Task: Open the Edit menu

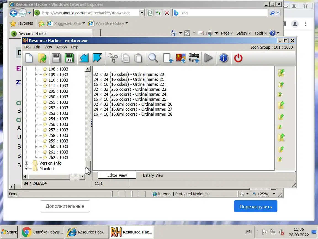Action: (37, 47)
